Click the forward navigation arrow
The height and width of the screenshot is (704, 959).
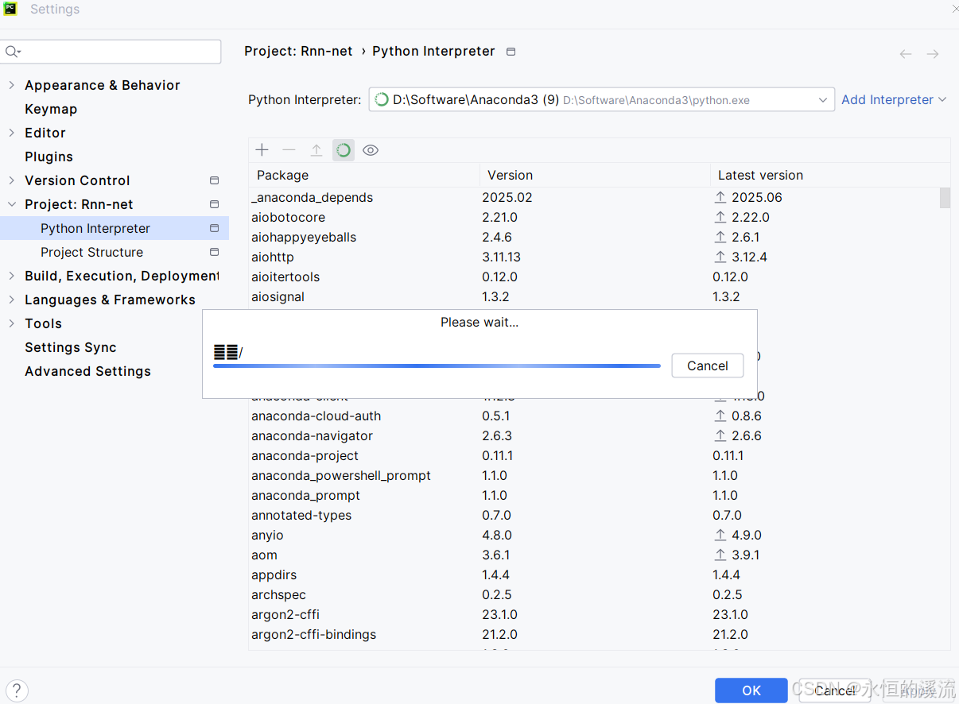pyautogui.click(x=933, y=54)
